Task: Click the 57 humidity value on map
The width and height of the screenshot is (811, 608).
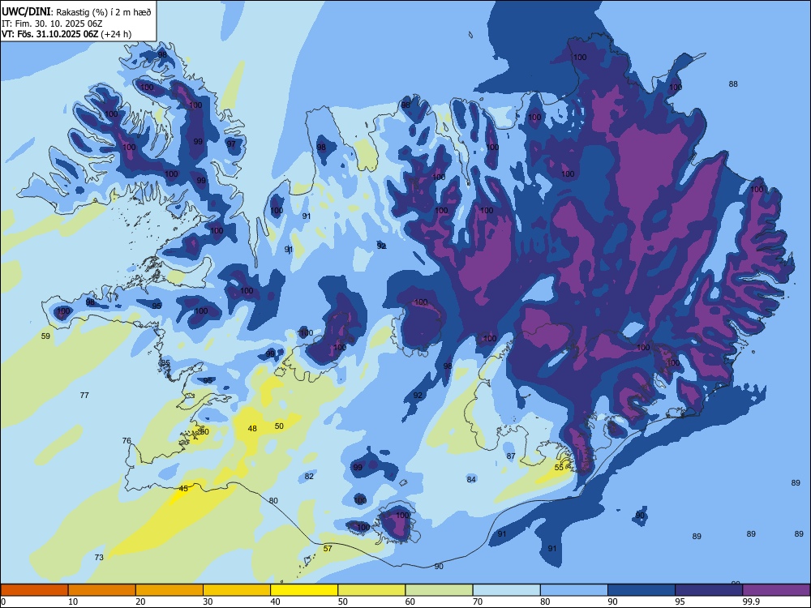Action: click(328, 548)
